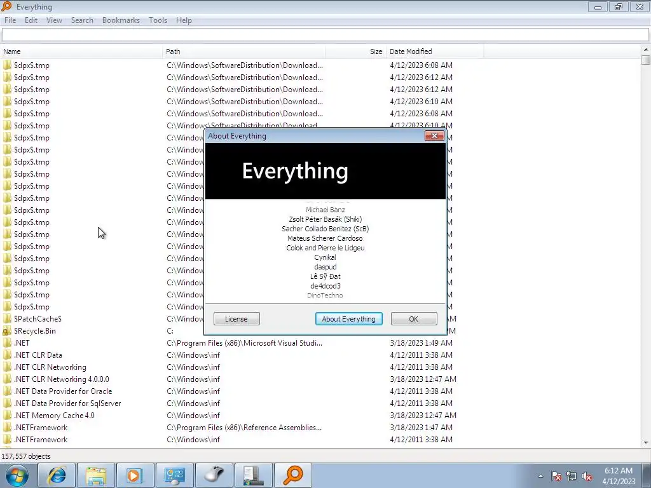Click the About Everything button

[x=349, y=319]
